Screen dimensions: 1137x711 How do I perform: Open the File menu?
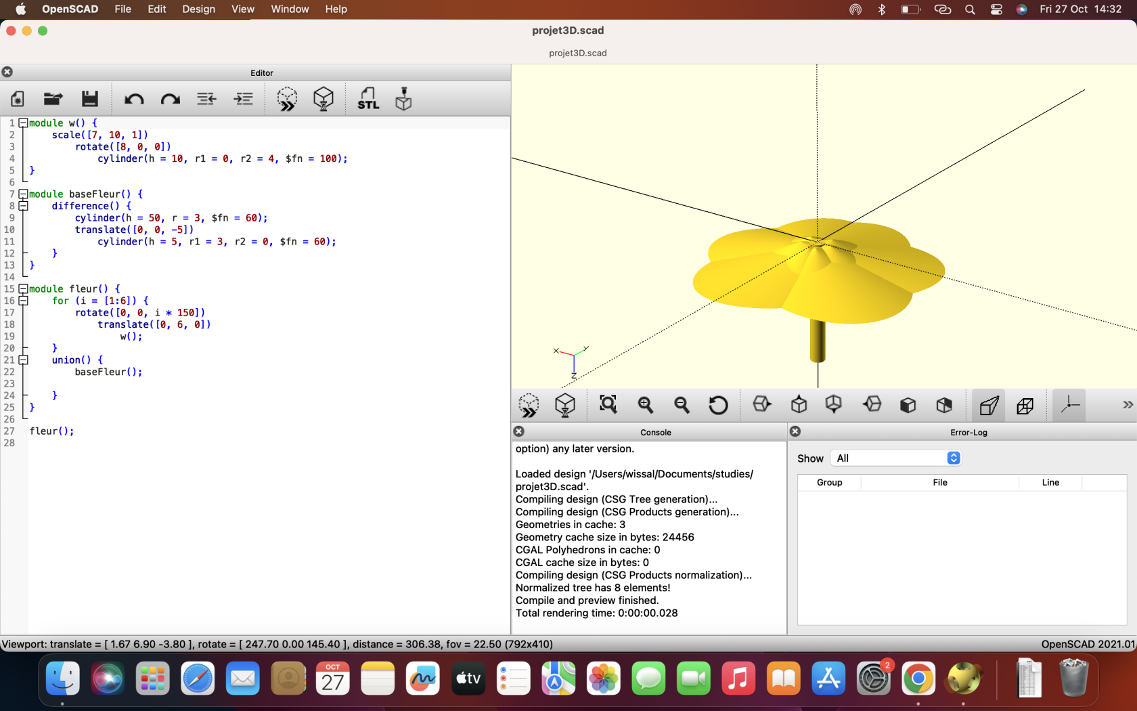point(122,9)
